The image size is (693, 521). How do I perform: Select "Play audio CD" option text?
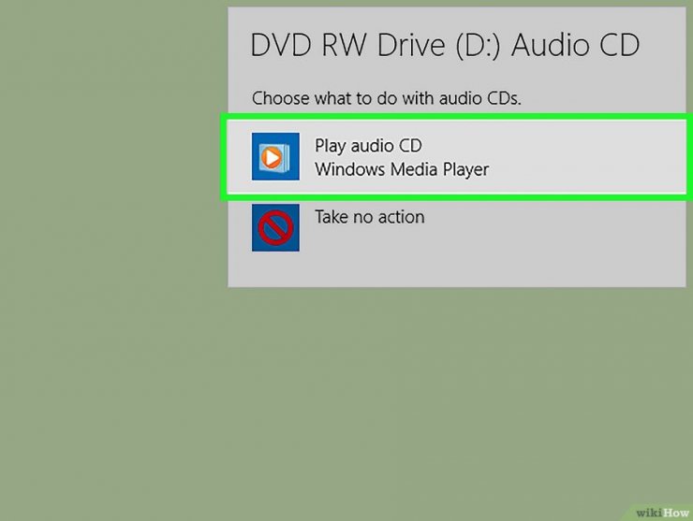[x=368, y=146]
